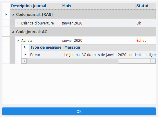Image resolution: width=158 pixels, height=117 pixels.
Task: Collapse the Code journal: [RAN] group
Action: pyautogui.click(x=13, y=15)
